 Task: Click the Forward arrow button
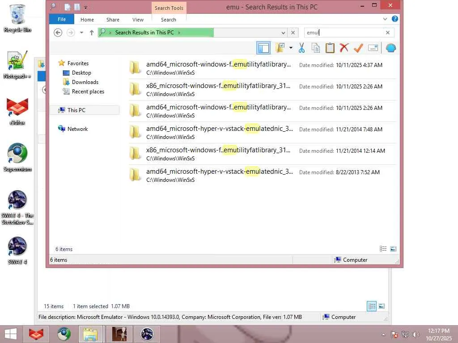71,32
